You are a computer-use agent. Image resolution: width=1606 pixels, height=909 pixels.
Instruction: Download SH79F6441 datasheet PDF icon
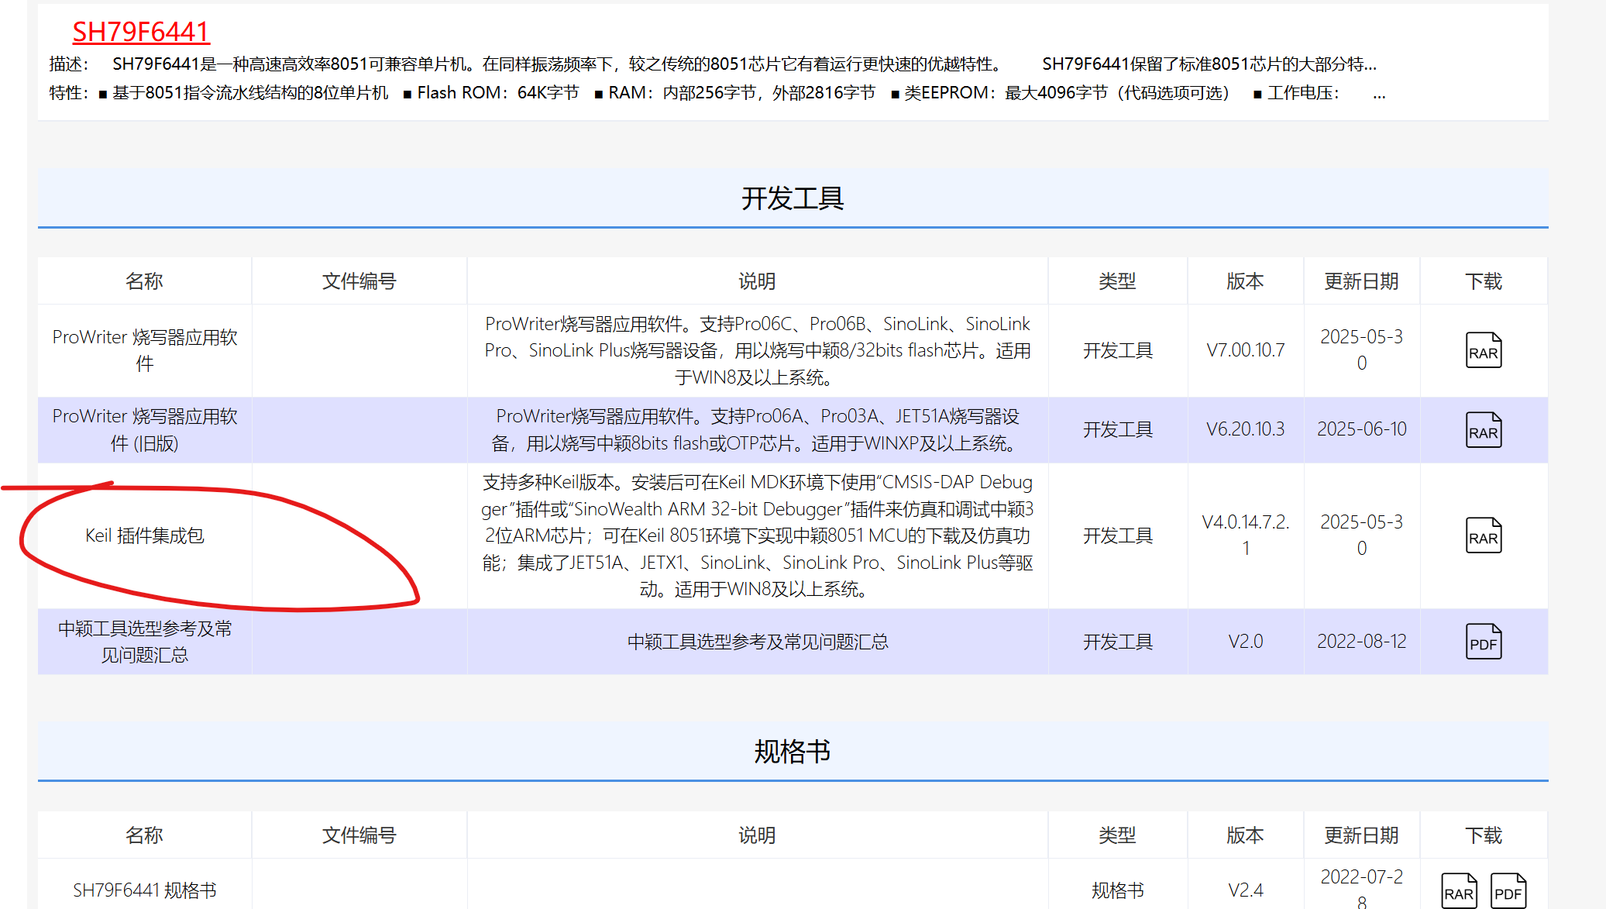(x=1508, y=891)
